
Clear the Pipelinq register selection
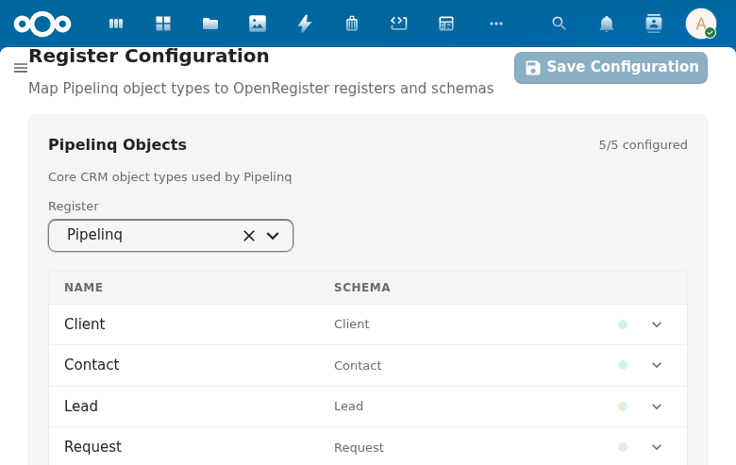249,236
